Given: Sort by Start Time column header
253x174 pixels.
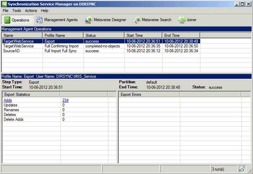Looking at the screenshot, I should (143, 35).
